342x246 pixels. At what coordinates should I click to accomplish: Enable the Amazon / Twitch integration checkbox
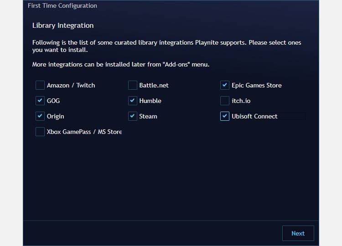[x=40, y=85]
